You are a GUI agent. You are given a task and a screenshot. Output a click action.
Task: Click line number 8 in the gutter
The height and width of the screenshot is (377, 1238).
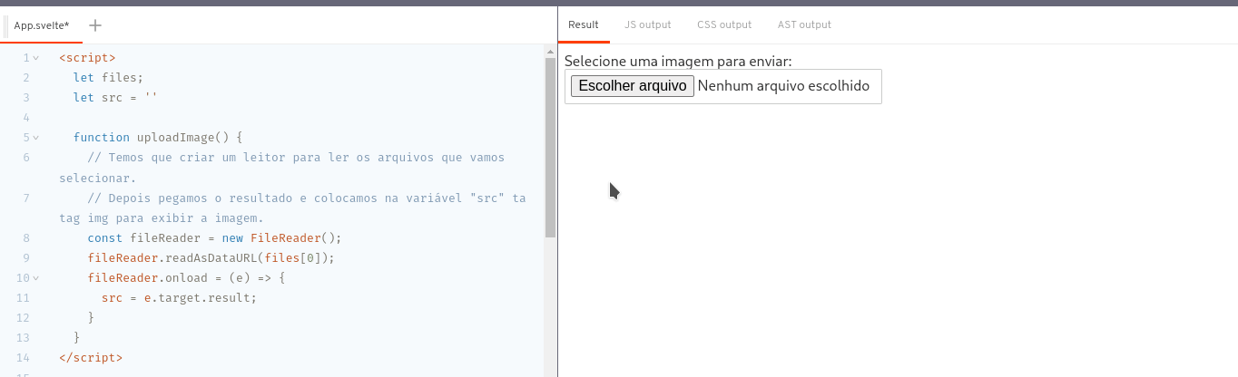click(26, 237)
